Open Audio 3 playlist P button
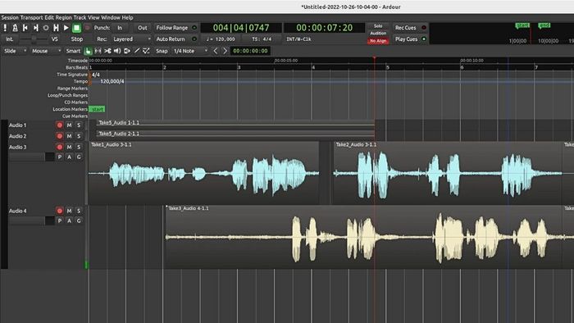 click(60, 157)
